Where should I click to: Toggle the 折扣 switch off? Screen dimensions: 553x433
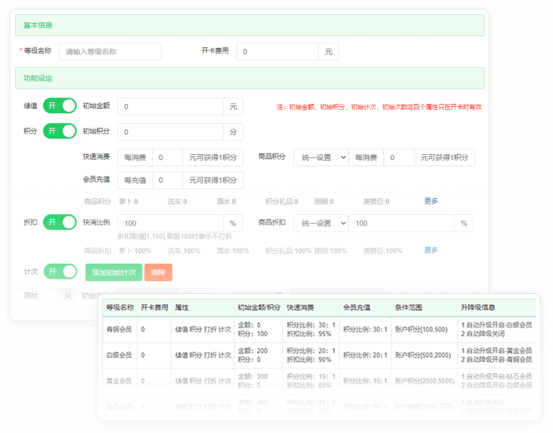pos(60,223)
